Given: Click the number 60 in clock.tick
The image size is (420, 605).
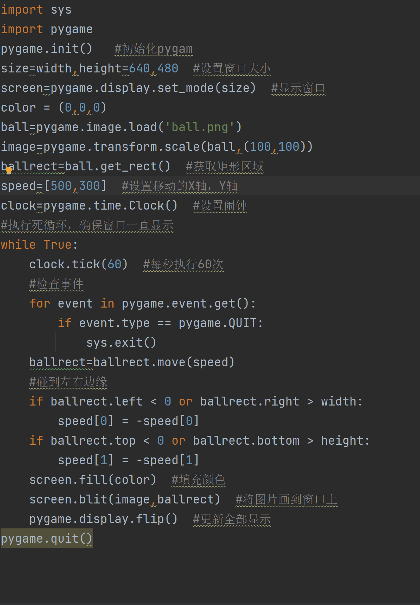Looking at the screenshot, I should (x=114, y=265).
